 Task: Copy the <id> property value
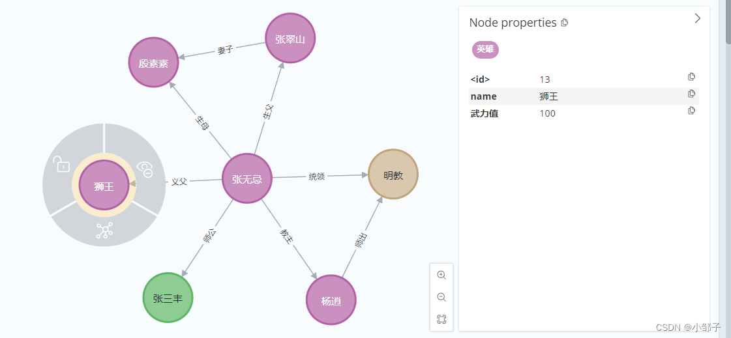click(691, 77)
